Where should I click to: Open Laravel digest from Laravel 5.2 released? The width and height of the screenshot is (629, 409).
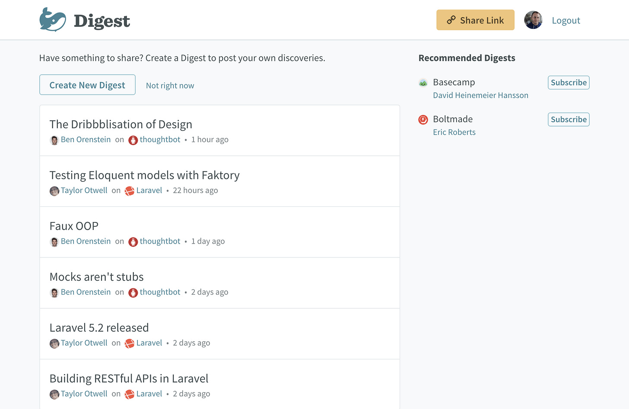click(x=149, y=343)
